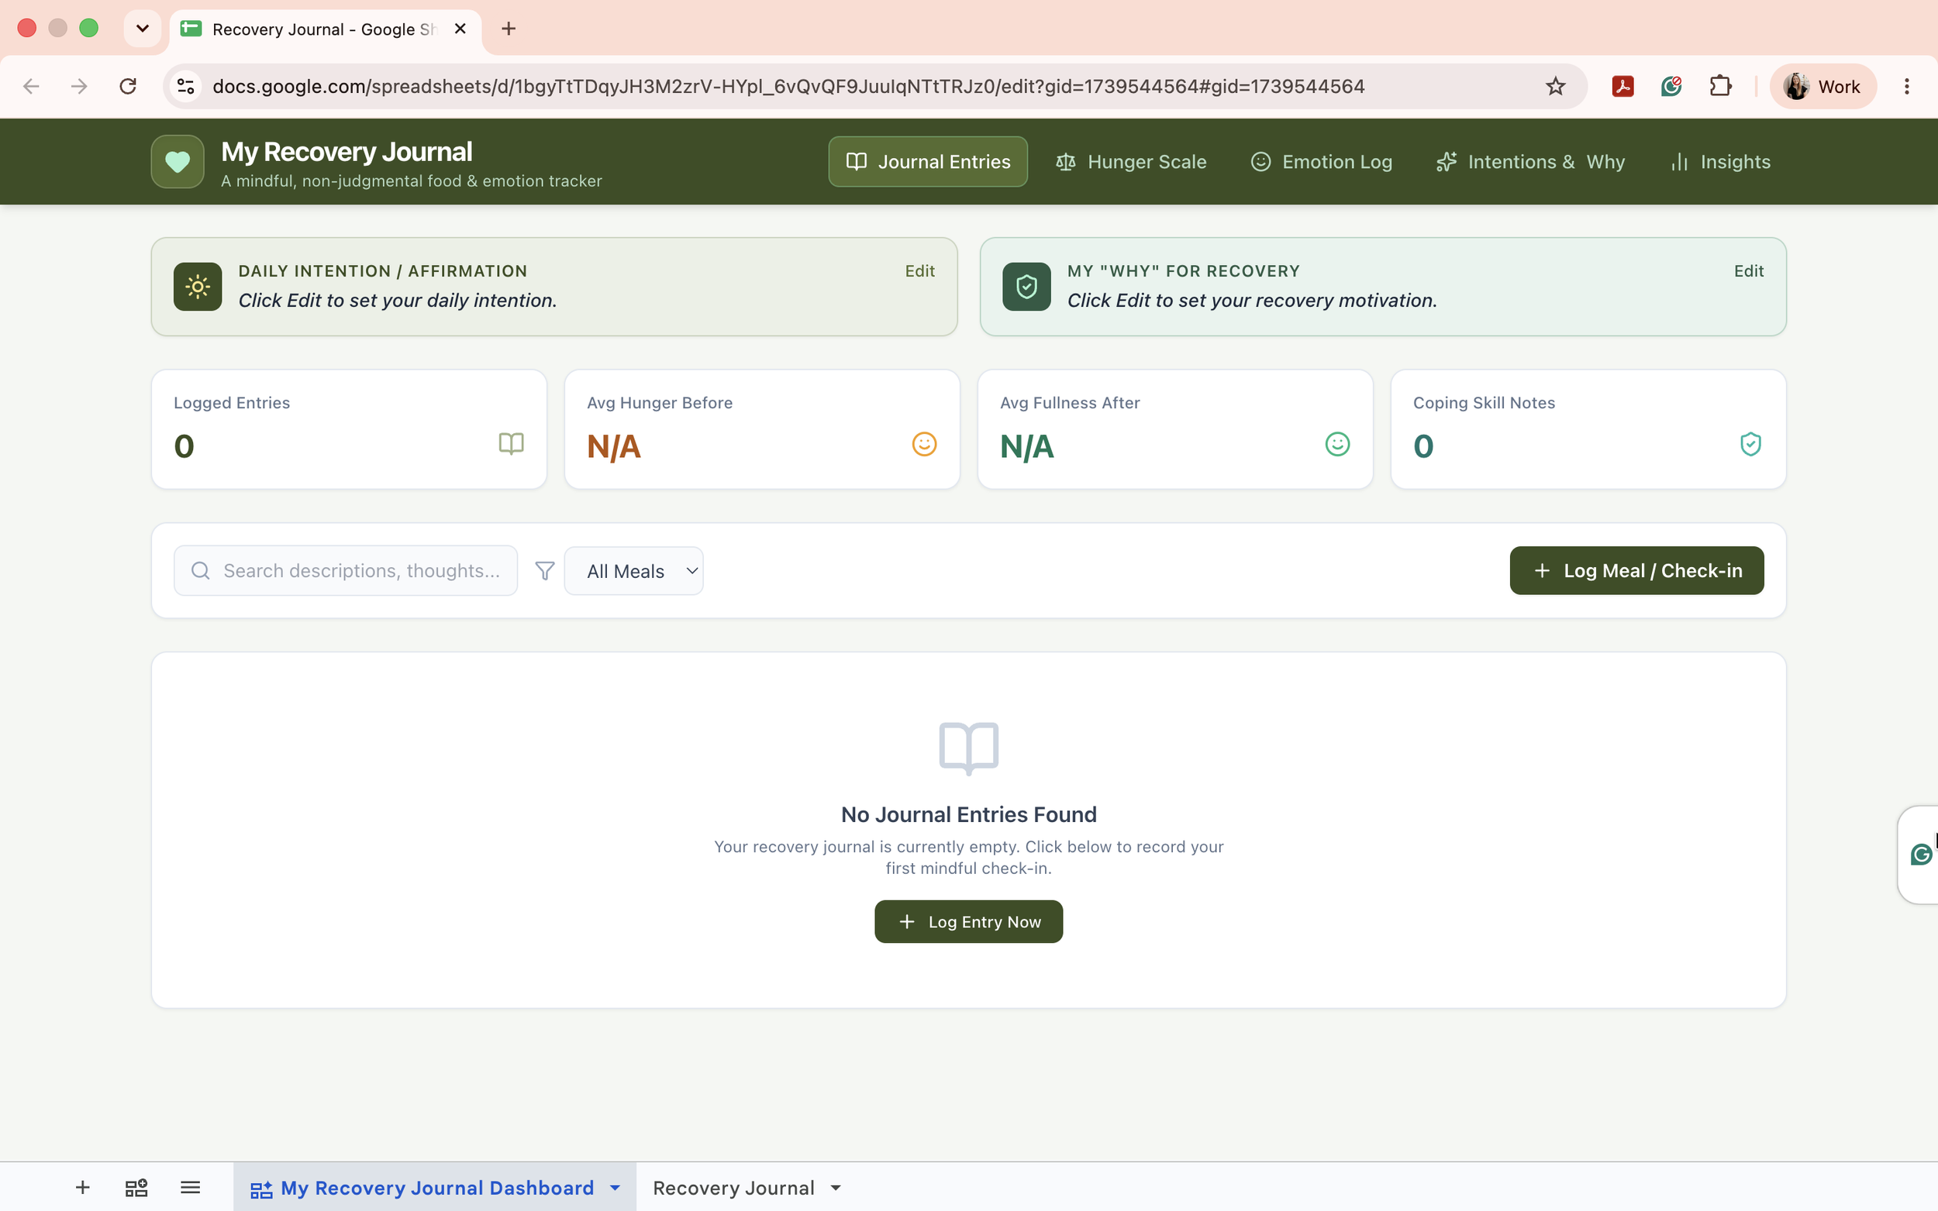
Task: Open the Adobe Acrobat extension
Action: tap(1622, 86)
